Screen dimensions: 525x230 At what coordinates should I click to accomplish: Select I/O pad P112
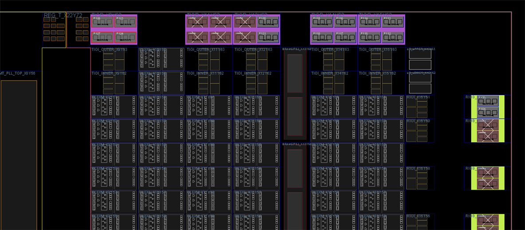point(393,38)
